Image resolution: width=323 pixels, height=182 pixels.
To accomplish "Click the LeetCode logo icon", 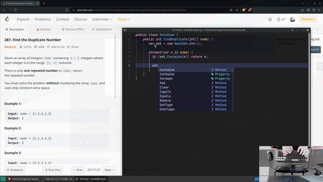I will (x=8, y=19).
